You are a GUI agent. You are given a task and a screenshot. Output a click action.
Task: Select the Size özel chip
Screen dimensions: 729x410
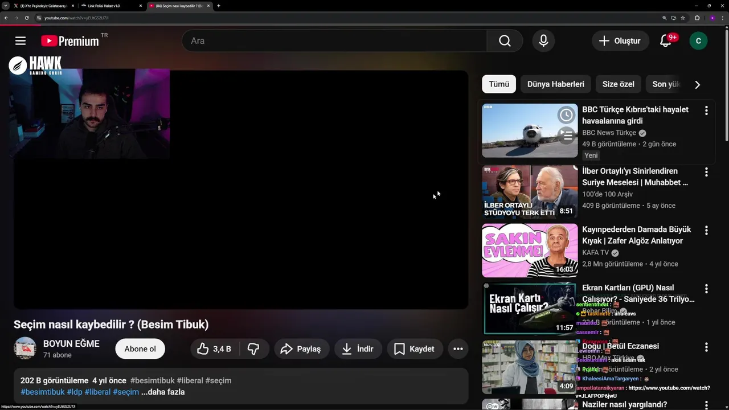click(x=619, y=84)
